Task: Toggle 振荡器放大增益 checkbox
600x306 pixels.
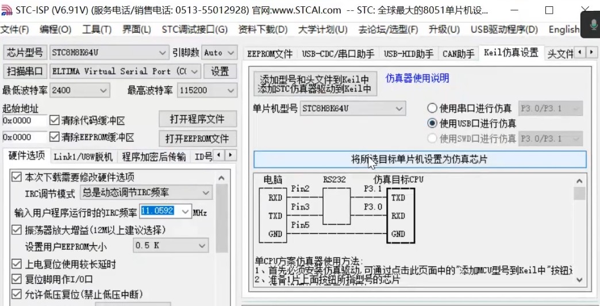Action: [17, 229]
